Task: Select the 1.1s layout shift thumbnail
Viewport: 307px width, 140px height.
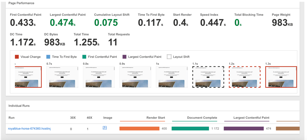Action: 208,77
